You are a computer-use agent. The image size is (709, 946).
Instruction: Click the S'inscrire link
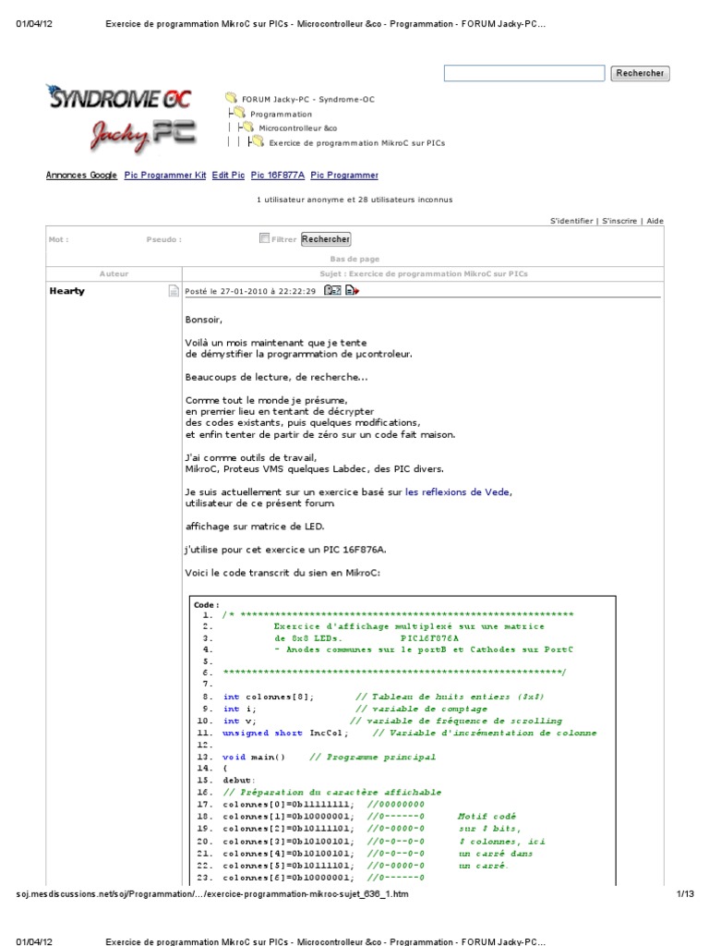[619, 221]
